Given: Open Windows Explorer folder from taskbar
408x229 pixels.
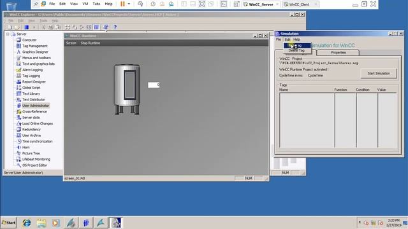Looking at the screenshot, I should click(41, 223).
